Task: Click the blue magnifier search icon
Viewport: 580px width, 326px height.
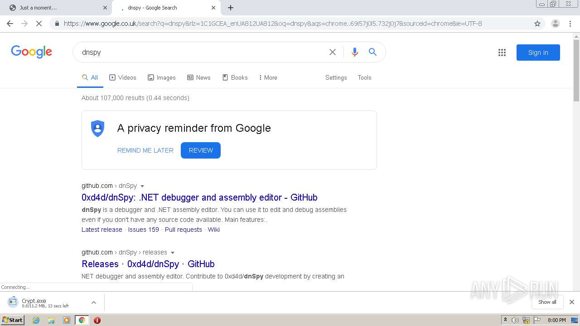Action: [x=372, y=52]
